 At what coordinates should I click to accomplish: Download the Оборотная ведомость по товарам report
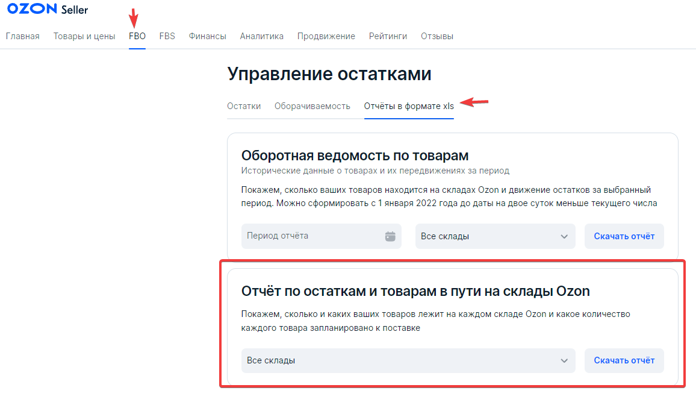tap(624, 236)
